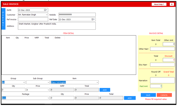178x106 pixels.
Task: Click the item Total read-only field
Action: 87,90
